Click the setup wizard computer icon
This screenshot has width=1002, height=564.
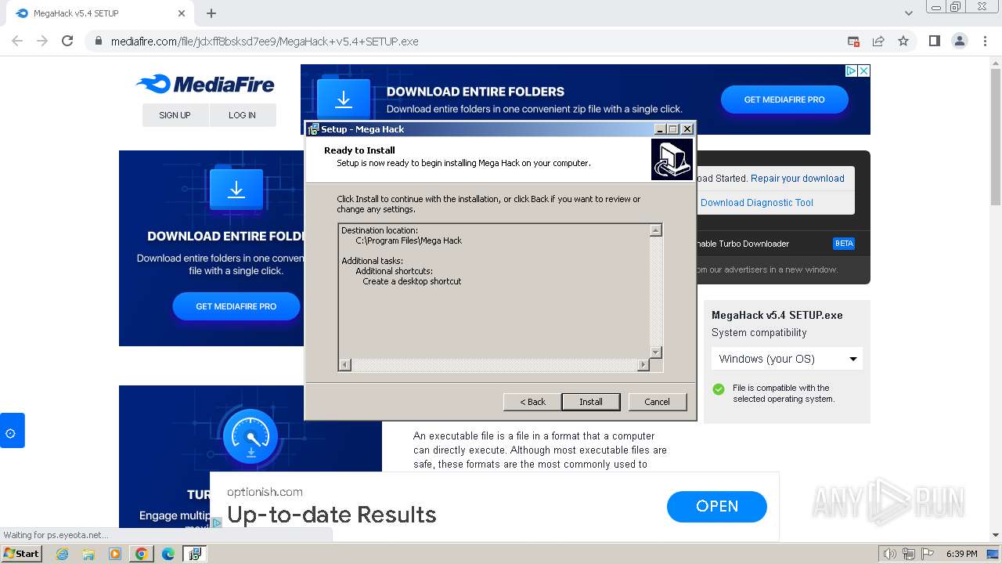672,160
